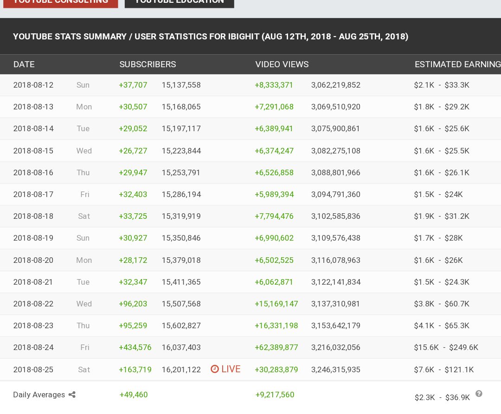Viewport: 501px width, 414px height.
Task: Select the date 2018-08-12
Action: coord(33,85)
